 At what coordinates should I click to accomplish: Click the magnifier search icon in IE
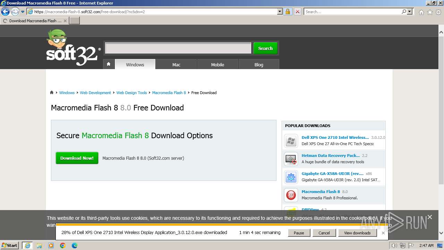pyautogui.click(x=404, y=11)
